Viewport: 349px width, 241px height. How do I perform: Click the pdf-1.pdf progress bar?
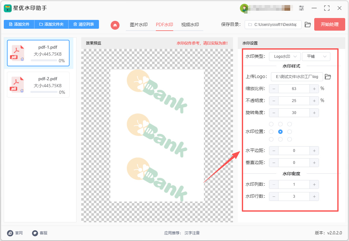[44, 60]
